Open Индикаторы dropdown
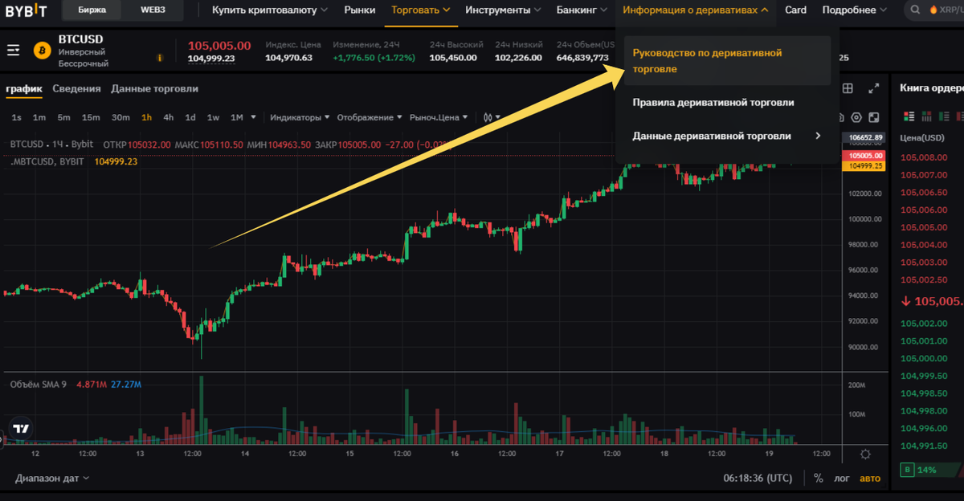This screenshot has width=964, height=501. (300, 117)
